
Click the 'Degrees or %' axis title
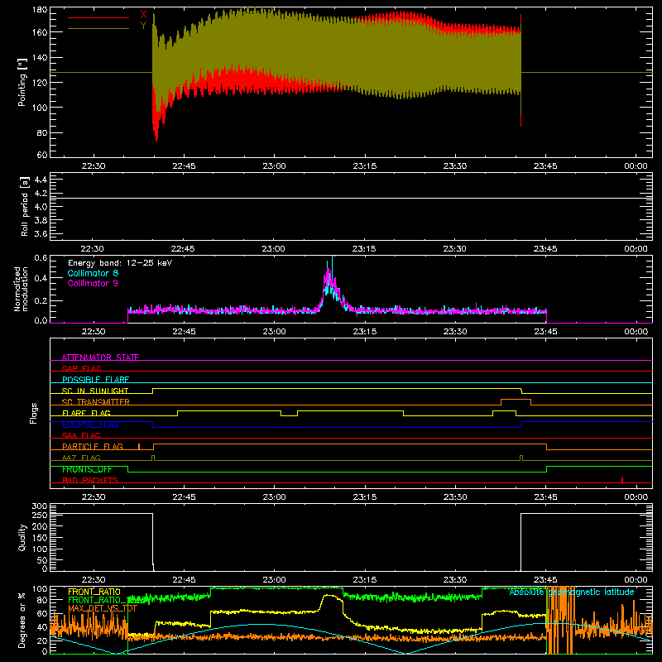pyautogui.click(x=22, y=621)
